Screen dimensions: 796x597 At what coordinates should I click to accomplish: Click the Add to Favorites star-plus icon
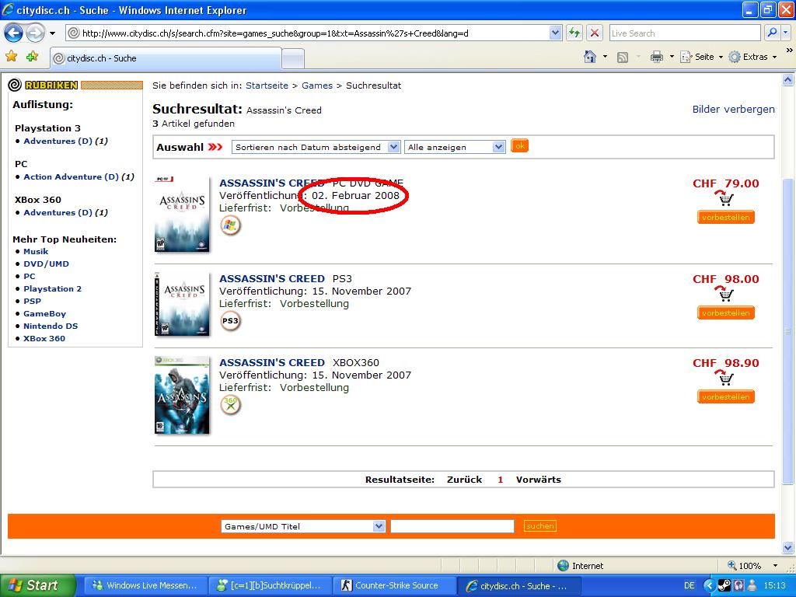pos(32,56)
